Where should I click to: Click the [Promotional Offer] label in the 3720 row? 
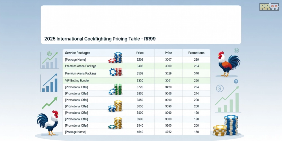click(x=76, y=87)
